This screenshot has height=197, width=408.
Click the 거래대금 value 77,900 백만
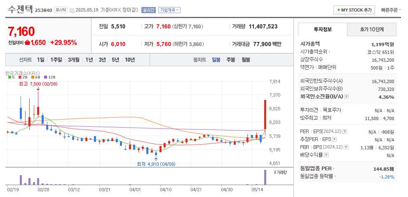tap(267, 44)
